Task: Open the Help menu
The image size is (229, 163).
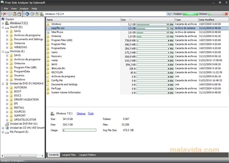Action: pos(34,9)
